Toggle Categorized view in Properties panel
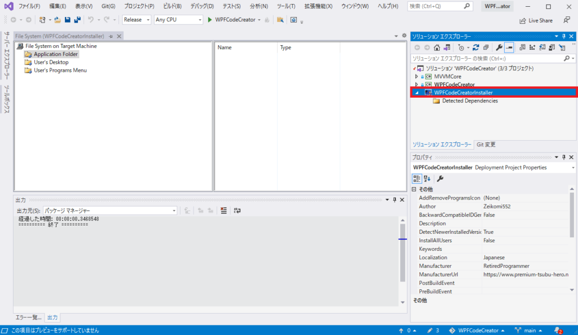The image size is (578, 335). (417, 179)
